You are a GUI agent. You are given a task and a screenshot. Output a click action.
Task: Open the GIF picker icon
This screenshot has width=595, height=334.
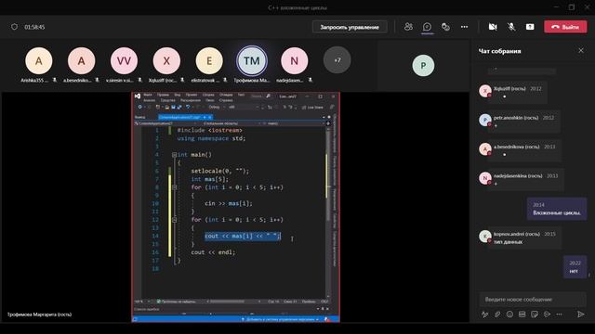coord(522,314)
